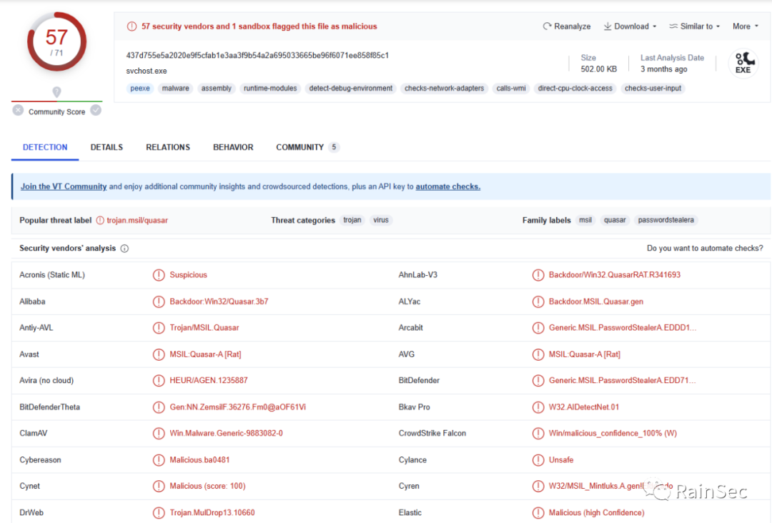The width and height of the screenshot is (772, 523).
Task: Click the Do you want to automate checks link
Action: click(705, 248)
